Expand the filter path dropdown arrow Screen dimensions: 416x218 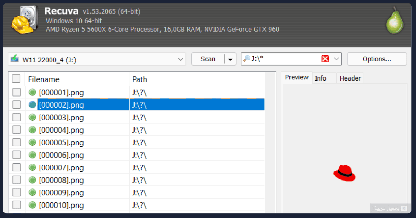[336, 59]
